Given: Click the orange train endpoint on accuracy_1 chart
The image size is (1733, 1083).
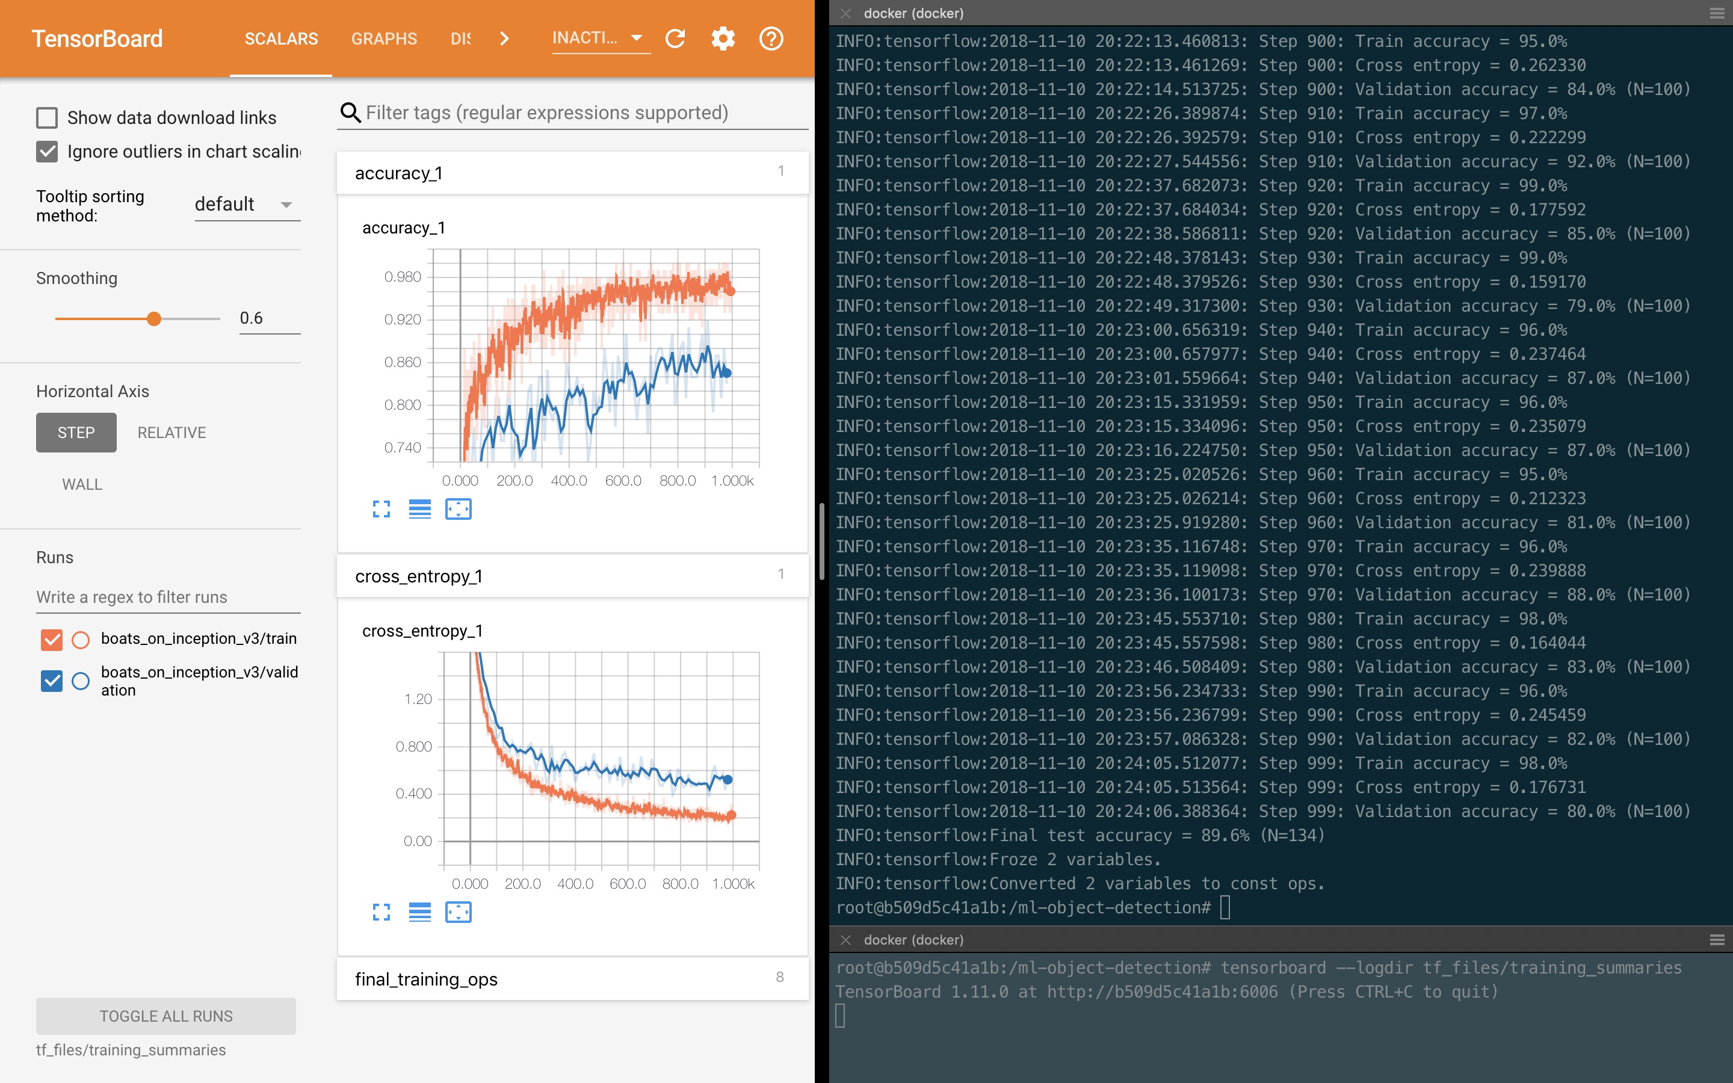Looking at the screenshot, I should click(x=731, y=291).
